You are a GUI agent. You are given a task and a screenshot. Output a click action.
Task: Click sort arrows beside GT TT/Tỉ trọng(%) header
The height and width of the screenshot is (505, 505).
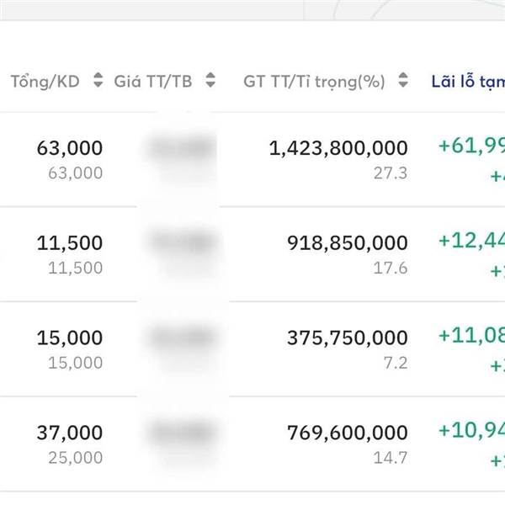click(x=404, y=82)
